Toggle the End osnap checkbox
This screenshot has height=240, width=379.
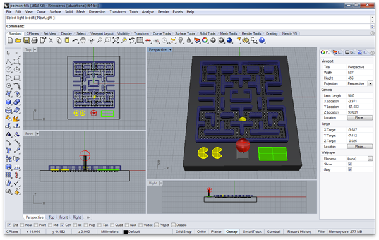[9, 225]
